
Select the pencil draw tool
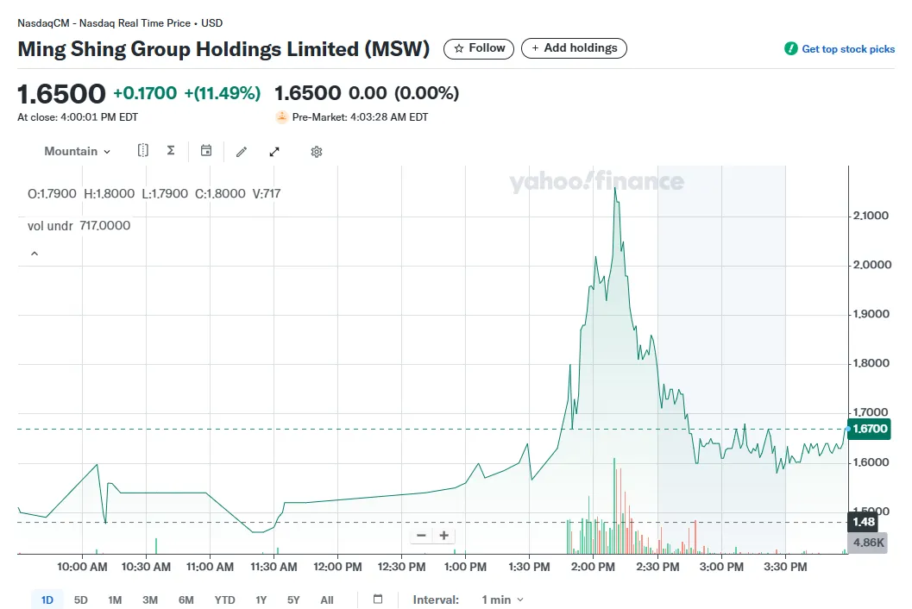click(x=242, y=152)
